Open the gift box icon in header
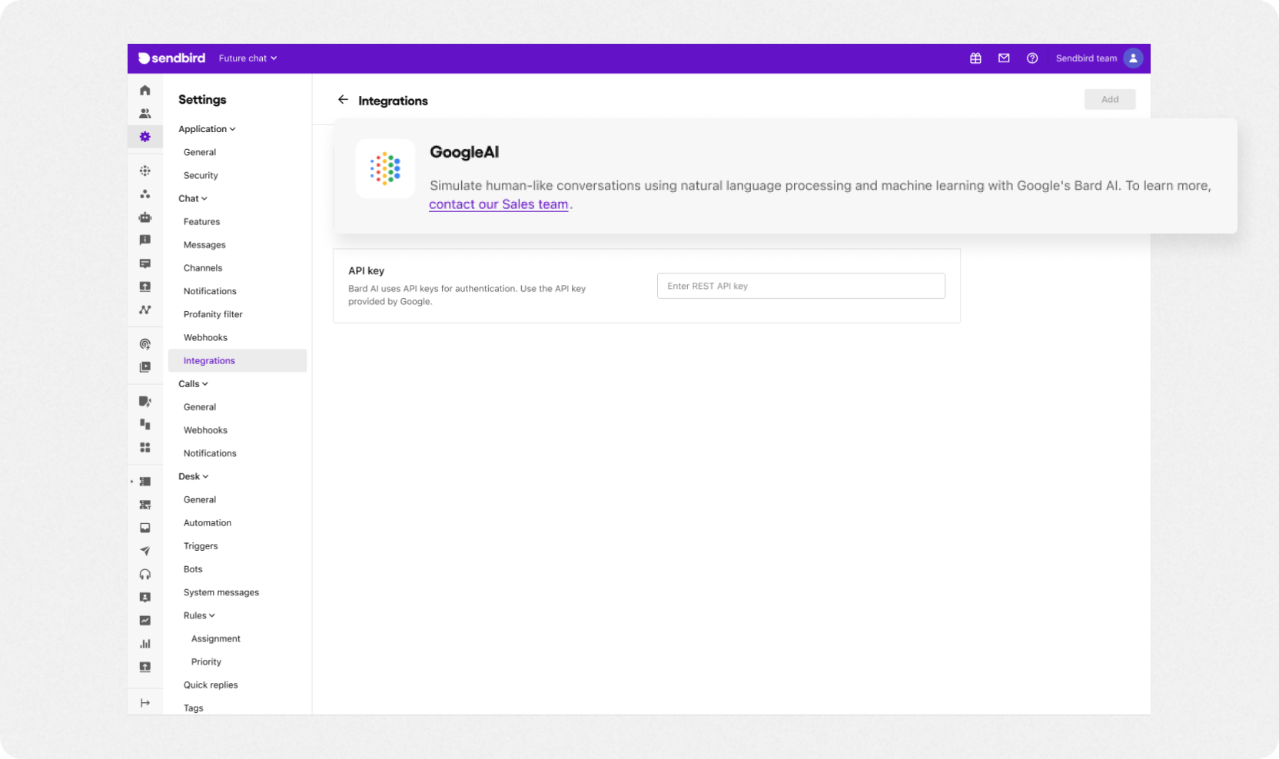Screen dimensions: 1279x759 point(975,58)
